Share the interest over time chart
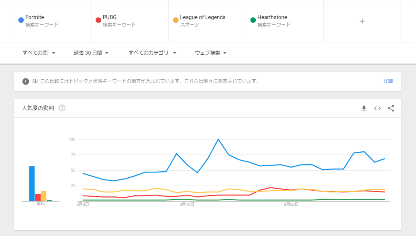 pos(391,108)
